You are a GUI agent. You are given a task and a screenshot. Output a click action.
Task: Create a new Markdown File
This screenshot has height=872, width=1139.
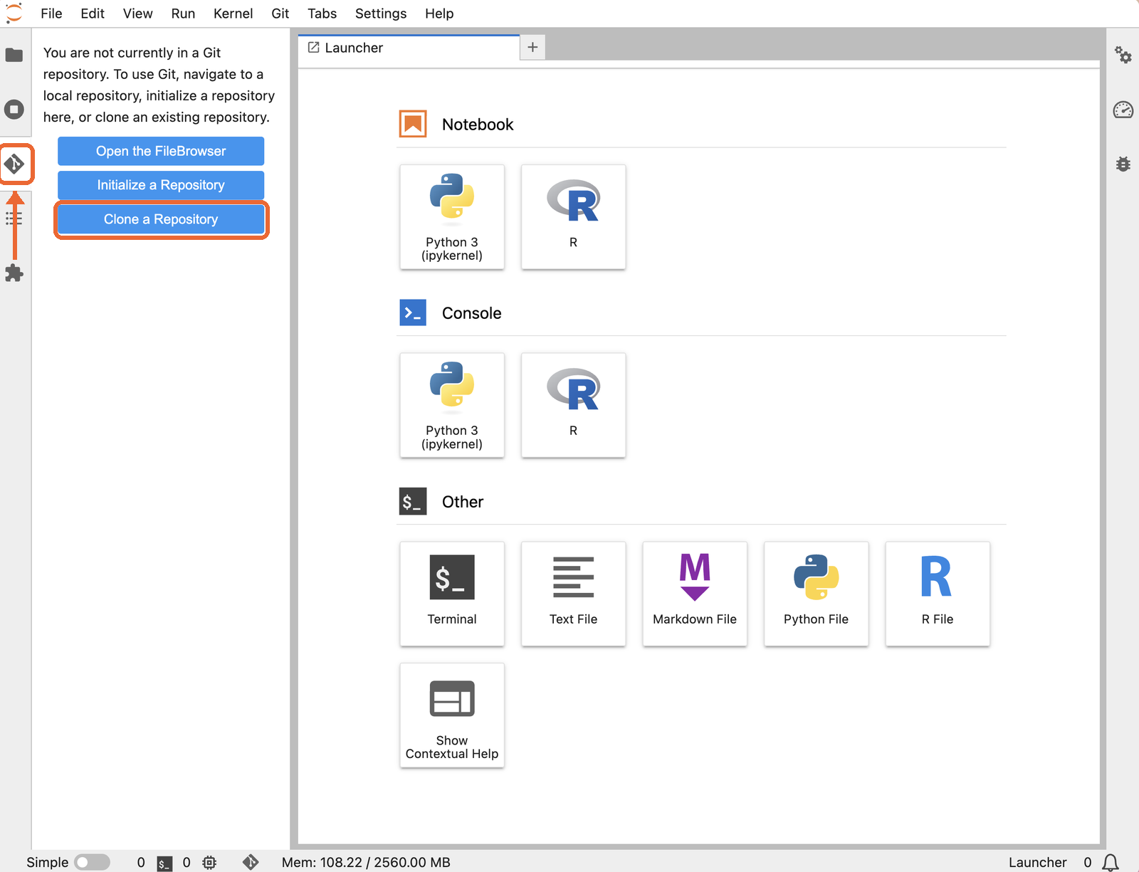click(695, 594)
